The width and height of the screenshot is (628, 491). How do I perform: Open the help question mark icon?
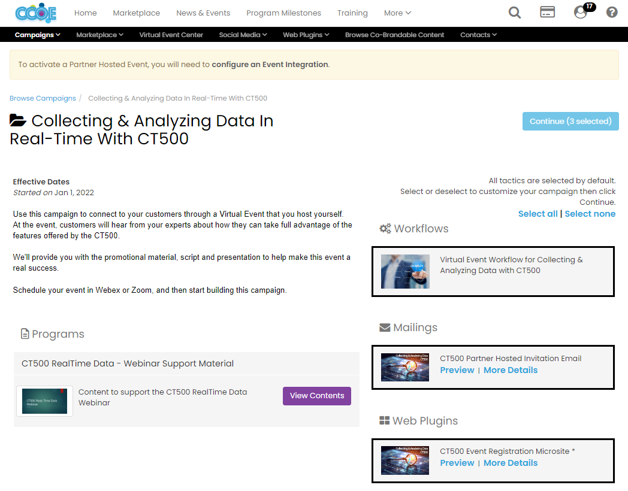pos(612,13)
